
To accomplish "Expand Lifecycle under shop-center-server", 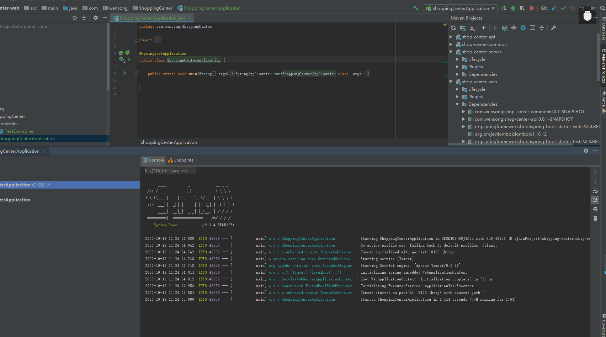I will (x=457, y=59).
